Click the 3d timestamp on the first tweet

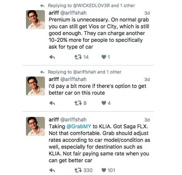(147, 13)
